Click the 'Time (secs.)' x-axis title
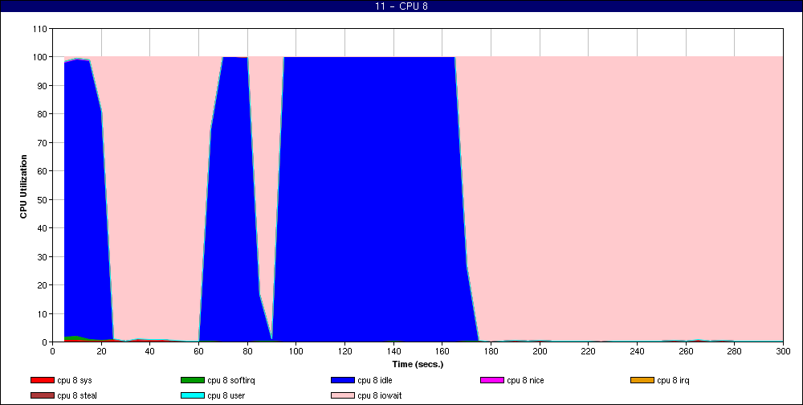Screen dimensions: 803x405 [x=418, y=365]
